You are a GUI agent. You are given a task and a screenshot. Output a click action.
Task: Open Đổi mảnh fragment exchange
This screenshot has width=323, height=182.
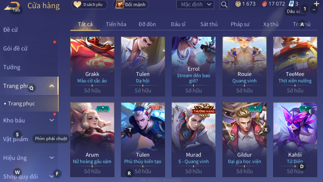[x=130, y=5]
